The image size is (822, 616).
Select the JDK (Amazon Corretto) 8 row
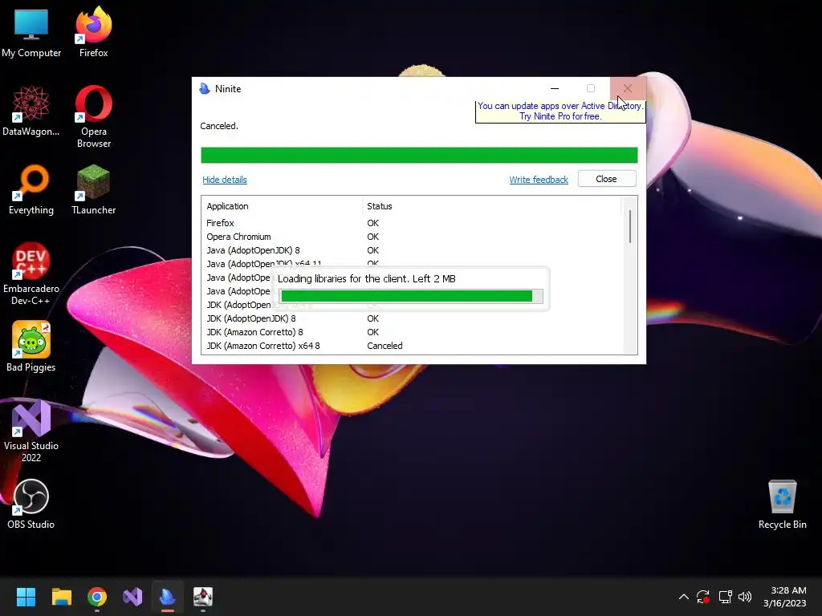[x=412, y=332]
